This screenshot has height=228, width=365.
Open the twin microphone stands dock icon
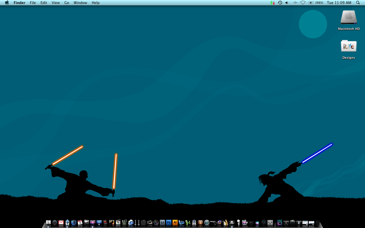point(137,223)
